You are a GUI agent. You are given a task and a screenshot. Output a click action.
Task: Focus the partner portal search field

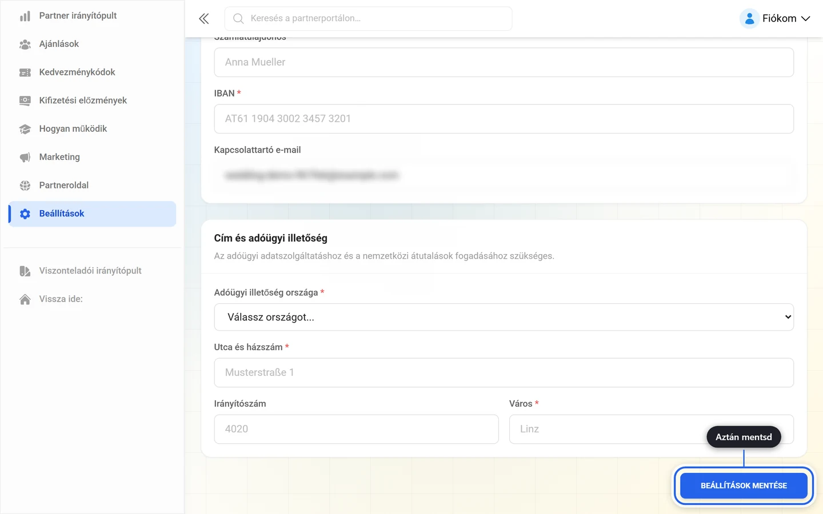(369, 19)
